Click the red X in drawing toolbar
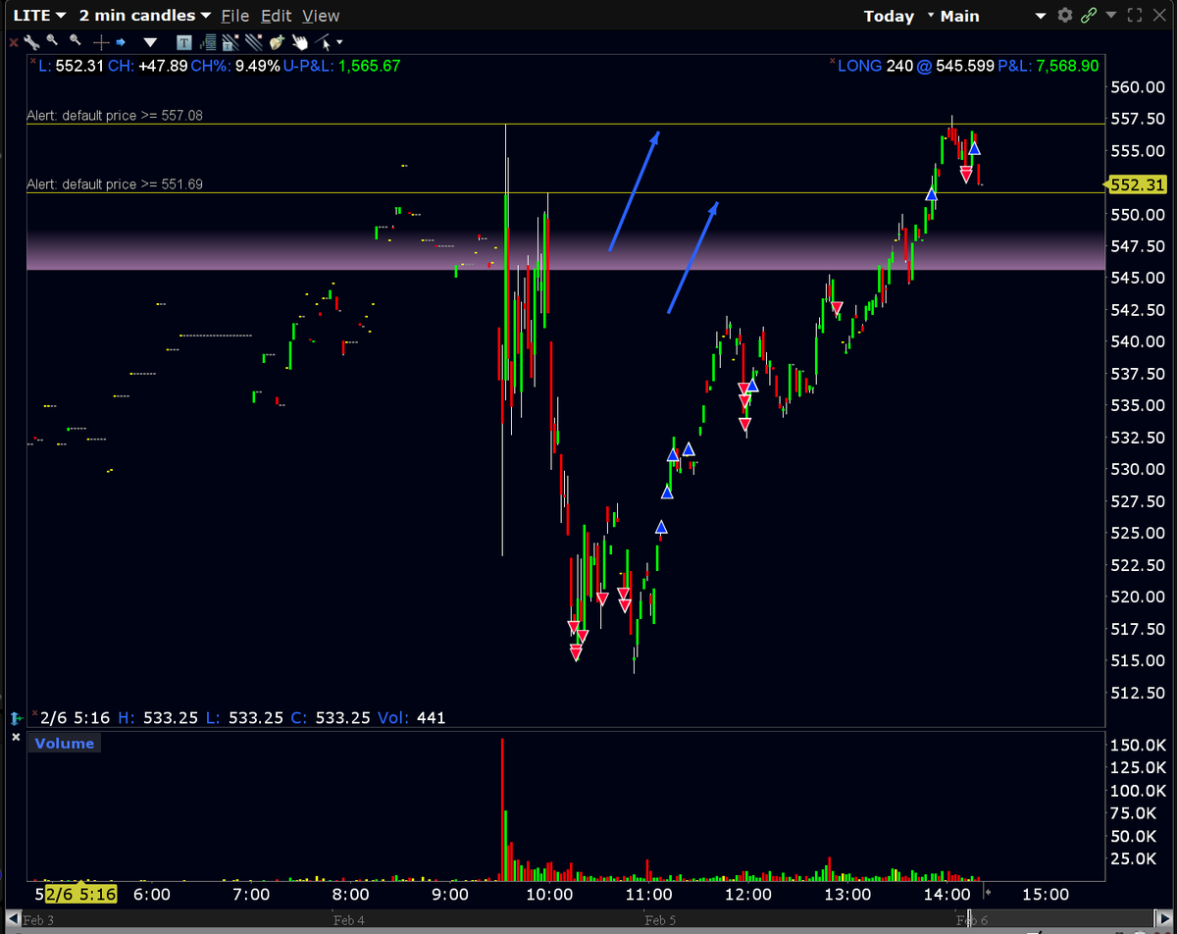The width and height of the screenshot is (1177, 934). (13, 42)
